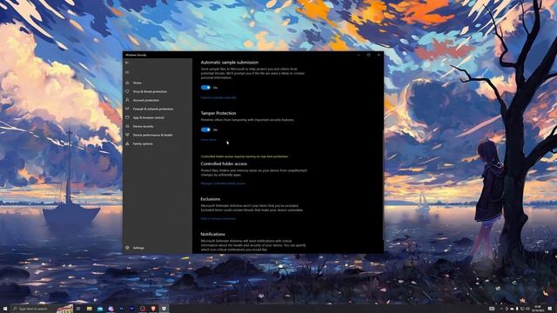Go back using the arrow in Windows Security

coord(127,63)
